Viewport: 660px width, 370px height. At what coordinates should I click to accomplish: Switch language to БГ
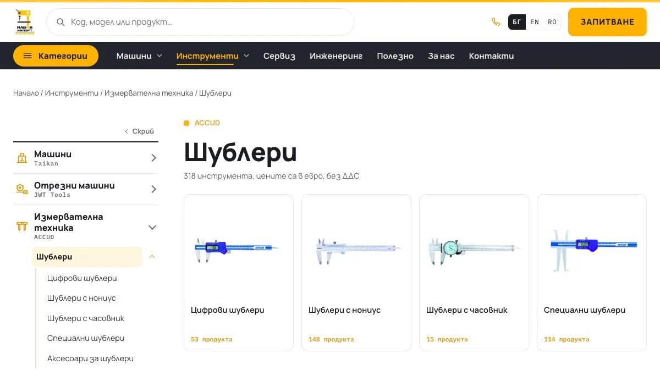517,22
